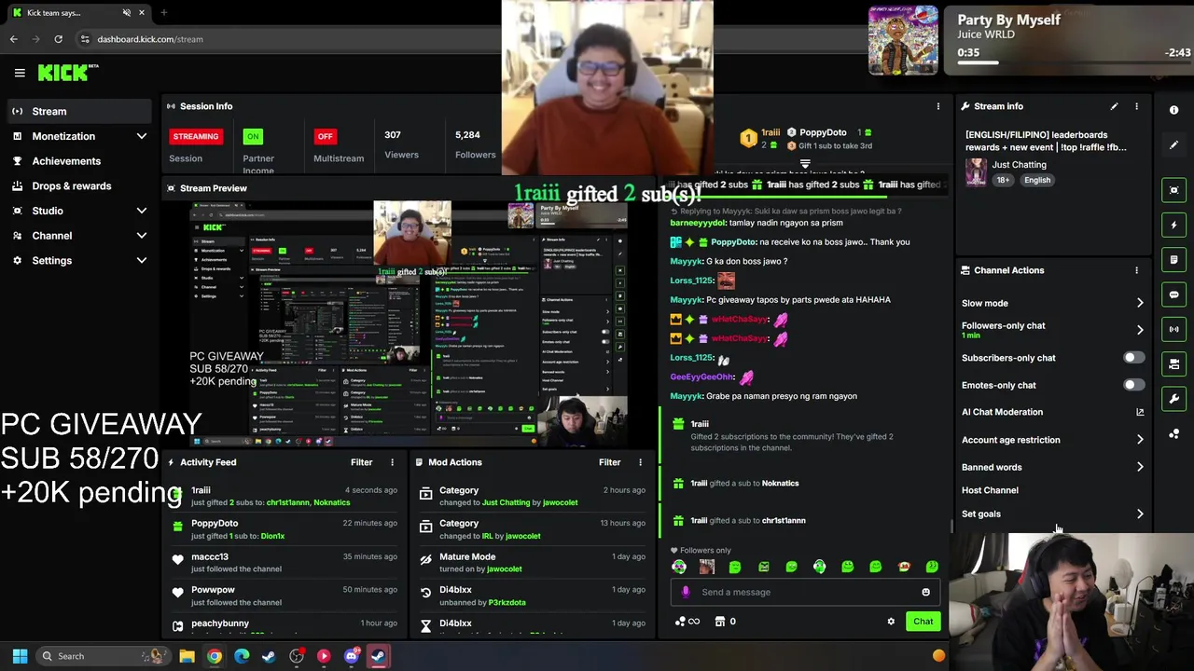Reload the browser page
The width and height of the screenshot is (1194, 671).
58,39
